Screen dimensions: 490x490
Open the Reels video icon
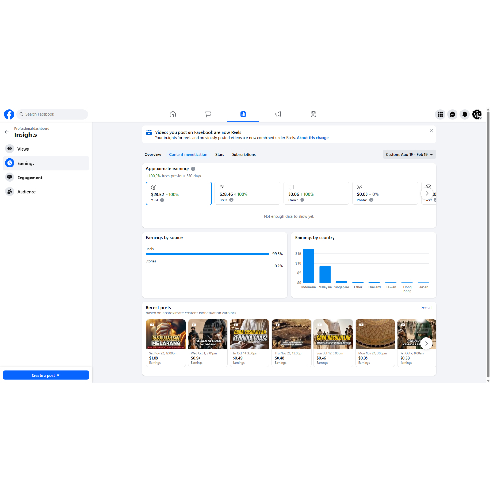pos(313,114)
